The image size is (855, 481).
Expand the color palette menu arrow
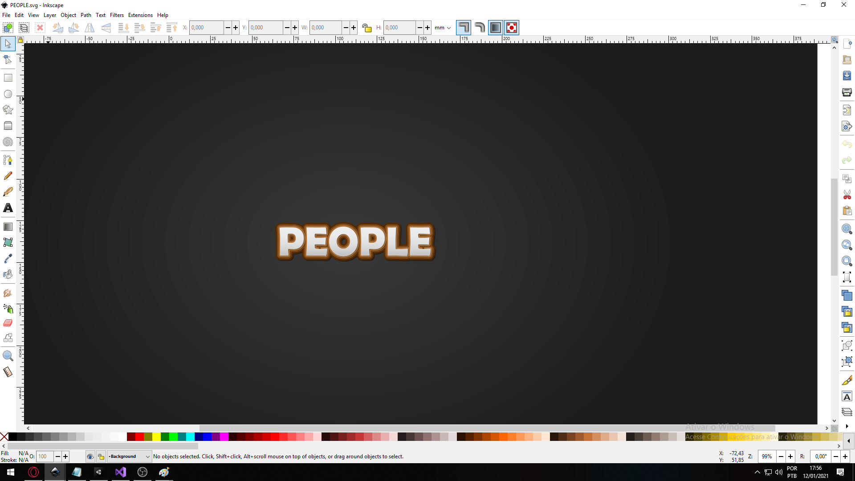(848, 441)
